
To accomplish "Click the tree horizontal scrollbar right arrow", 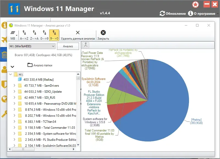I will (x=73, y=149).
